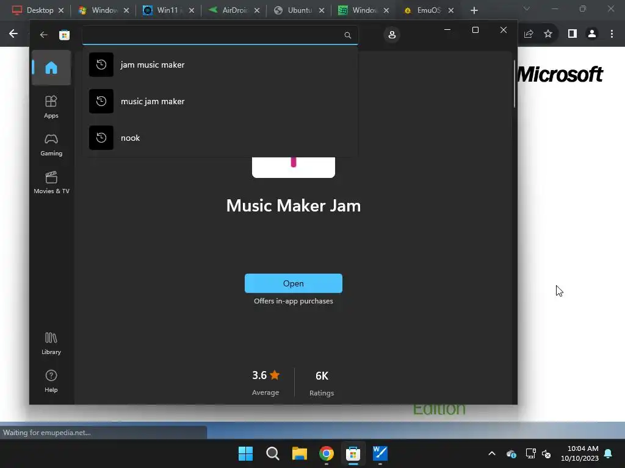Open the clock and date panel
Image resolution: width=625 pixels, height=468 pixels.
tap(580, 453)
